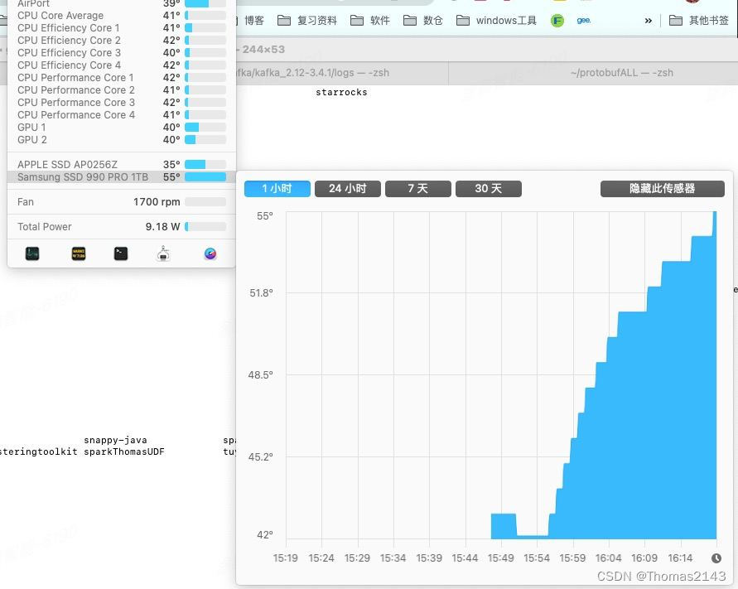Select the Total Power 9.18 W row
Screen dimensions: 738x589
[122, 226]
